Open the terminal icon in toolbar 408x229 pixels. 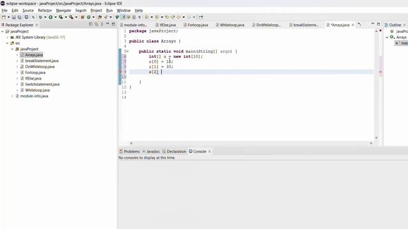tap(26, 17)
